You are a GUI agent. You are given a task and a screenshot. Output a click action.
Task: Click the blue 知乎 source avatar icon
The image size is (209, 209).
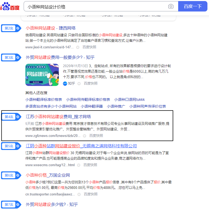click(x=65, y=84)
